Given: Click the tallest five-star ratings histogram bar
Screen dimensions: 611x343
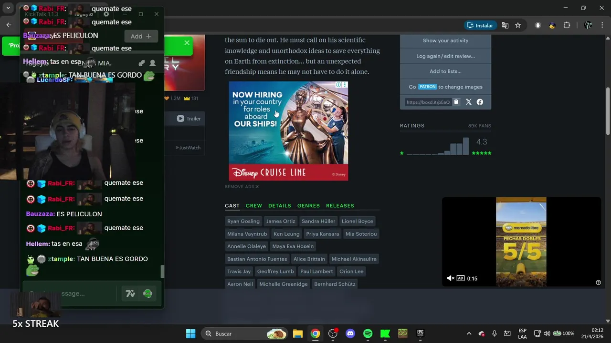Looking at the screenshot, I should click(466, 146).
